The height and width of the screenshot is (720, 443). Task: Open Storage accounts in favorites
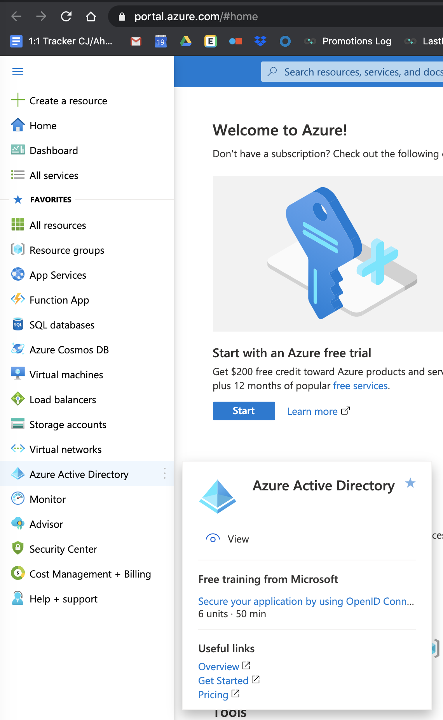tap(68, 425)
